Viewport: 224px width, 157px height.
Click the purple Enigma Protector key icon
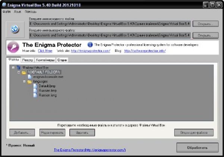(x=13, y=47)
